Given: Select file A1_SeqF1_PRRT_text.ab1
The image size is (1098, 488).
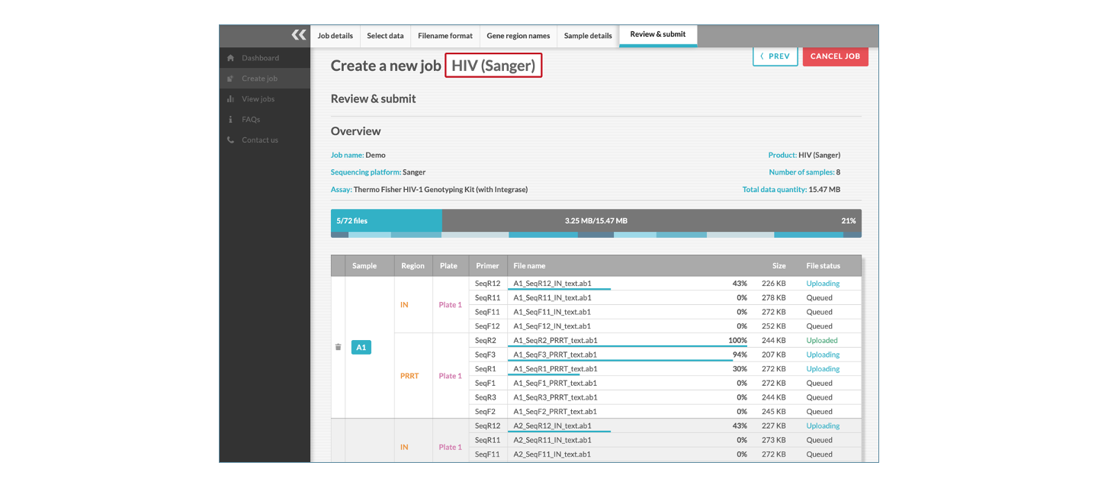Looking at the screenshot, I should pyautogui.click(x=555, y=383).
